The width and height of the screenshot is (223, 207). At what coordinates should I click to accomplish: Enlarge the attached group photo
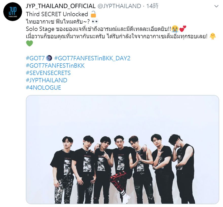122,149
